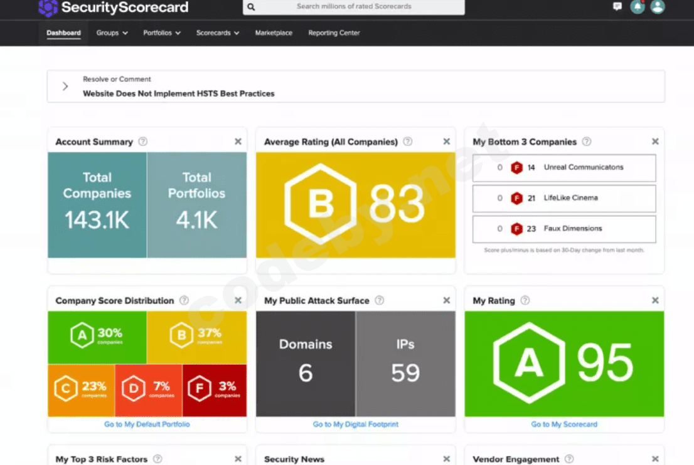The height and width of the screenshot is (465, 694).
Task: Click the chat messages icon in header
Action: point(617,7)
